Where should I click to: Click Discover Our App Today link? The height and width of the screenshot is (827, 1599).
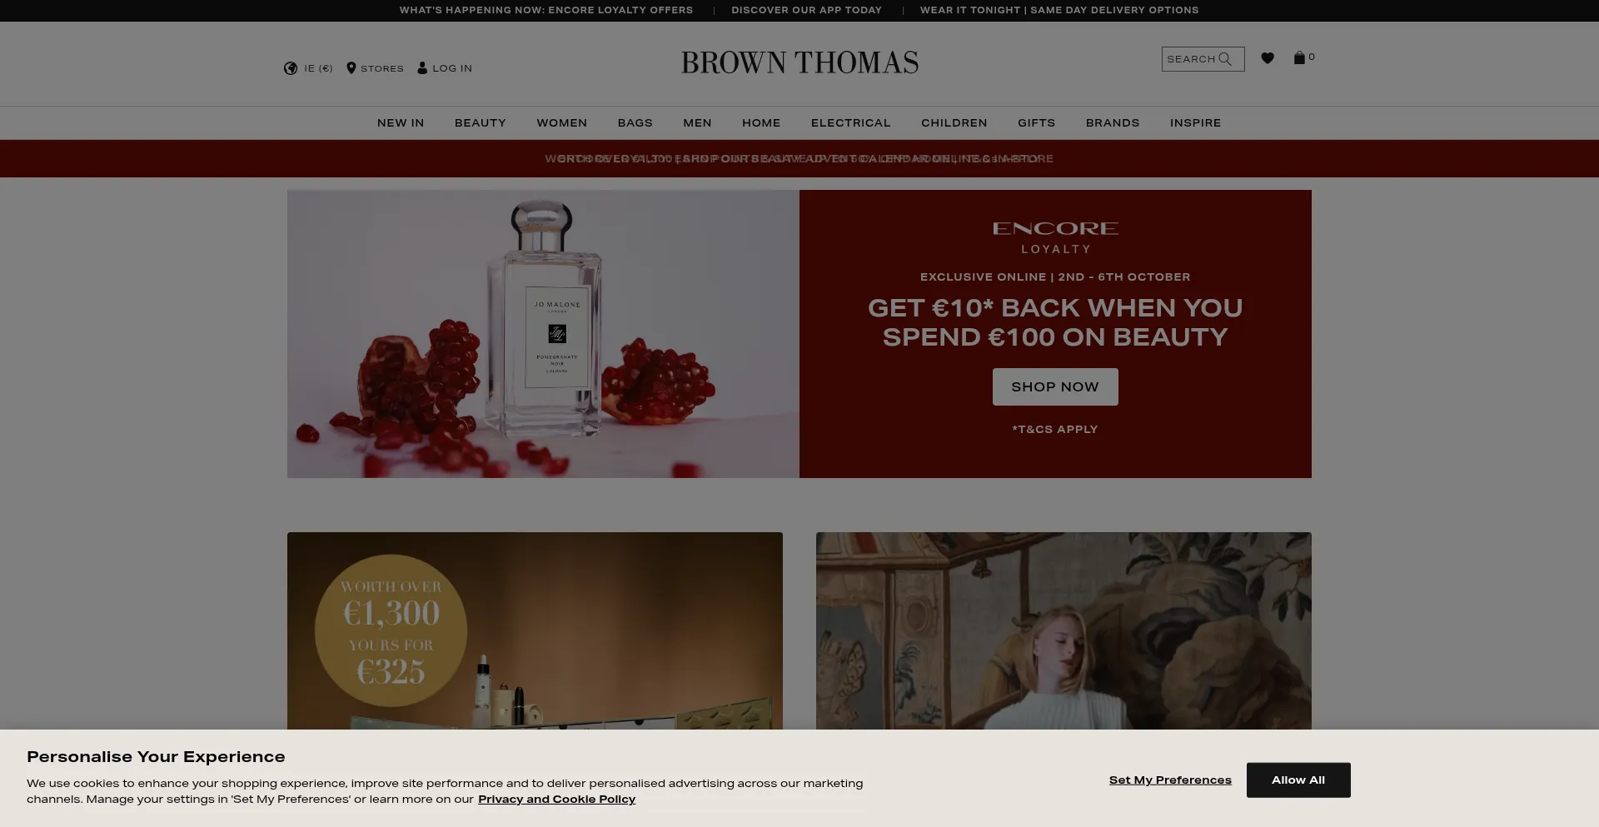[x=806, y=10]
